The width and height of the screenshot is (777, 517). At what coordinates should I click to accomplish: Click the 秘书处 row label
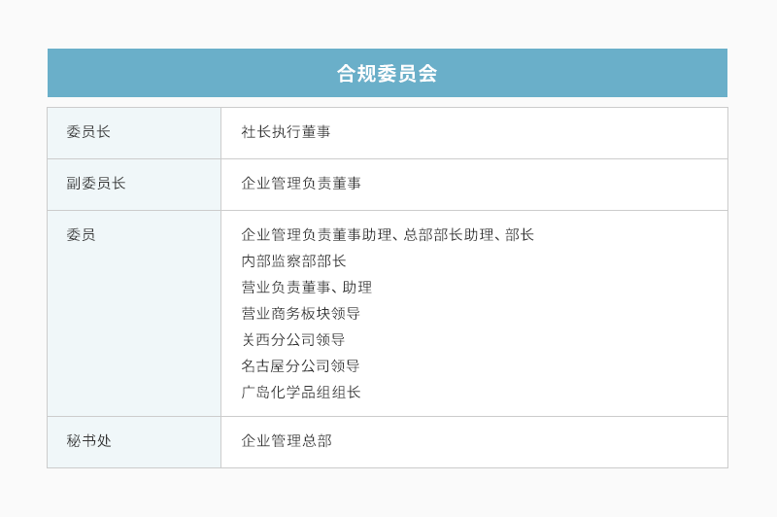88,441
